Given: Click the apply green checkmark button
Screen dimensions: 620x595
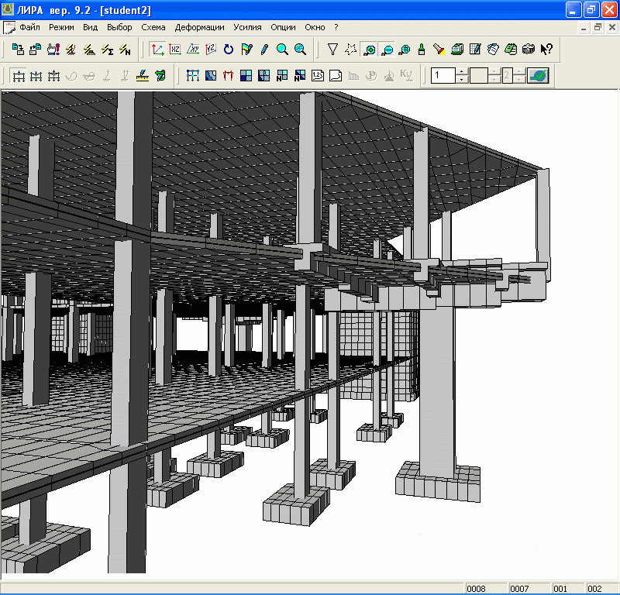Looking at the screenshot, I should [538, 76].
